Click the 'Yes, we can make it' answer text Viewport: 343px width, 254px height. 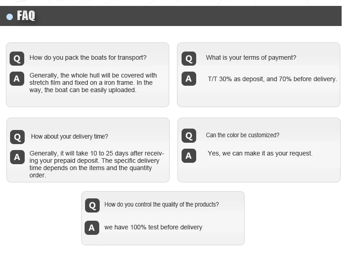260,153
